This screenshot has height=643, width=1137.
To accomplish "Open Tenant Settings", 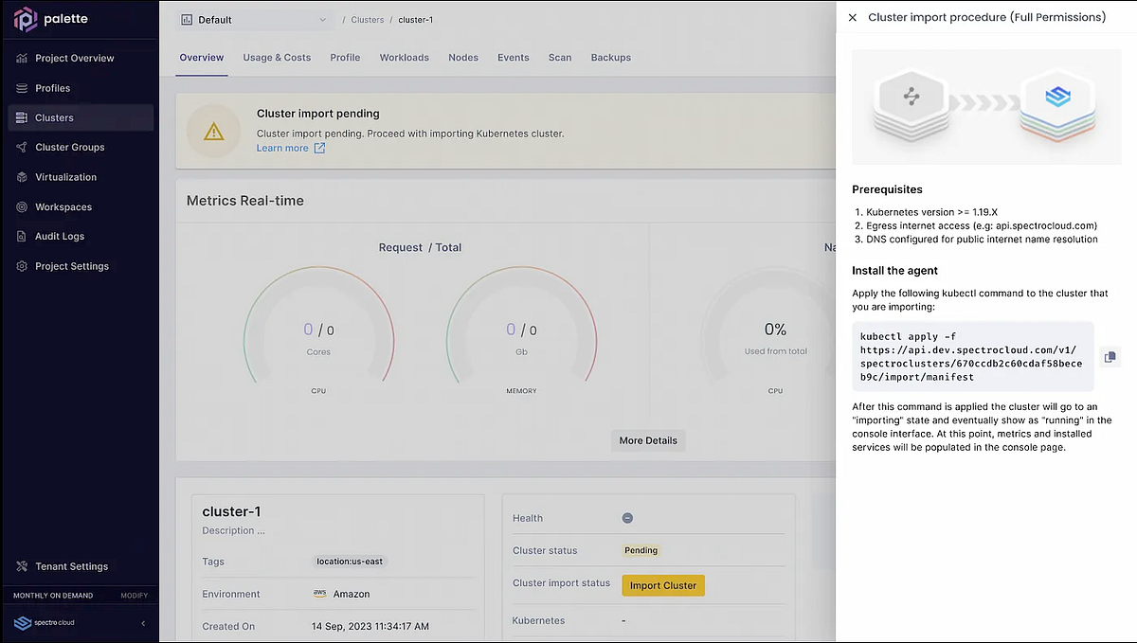I will [71, 566].
